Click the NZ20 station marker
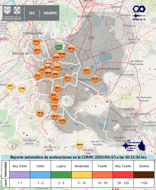The height and width of the screenshot is (190, 156). pyautogui.click(x=95, y=79)
